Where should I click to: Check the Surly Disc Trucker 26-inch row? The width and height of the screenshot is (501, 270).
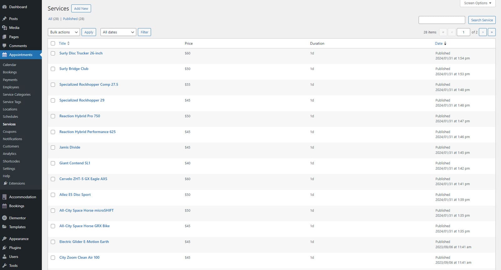[53, 53]
